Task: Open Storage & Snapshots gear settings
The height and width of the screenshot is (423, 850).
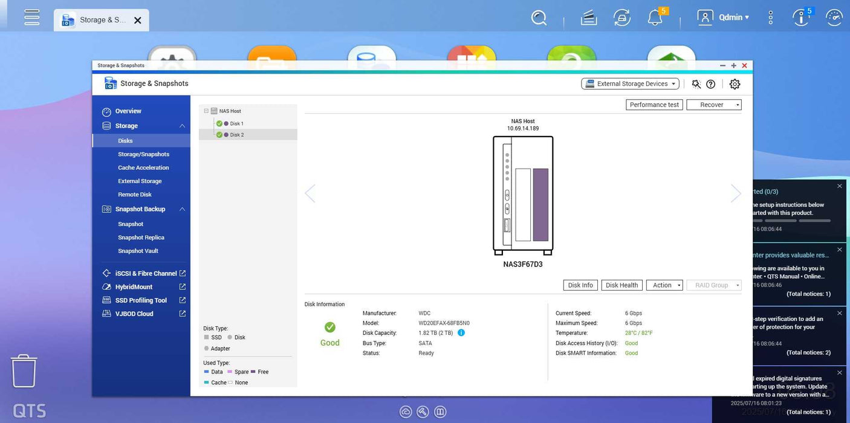Action: tap(735, 84)
